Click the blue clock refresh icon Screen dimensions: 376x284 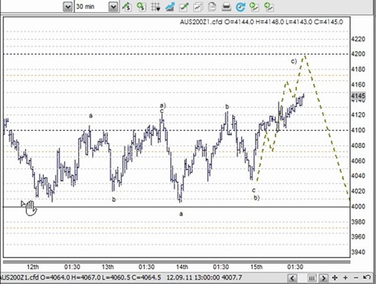240,7
